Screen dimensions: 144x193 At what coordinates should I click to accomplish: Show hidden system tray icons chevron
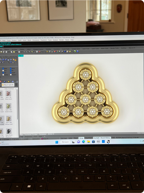[141, 141]
